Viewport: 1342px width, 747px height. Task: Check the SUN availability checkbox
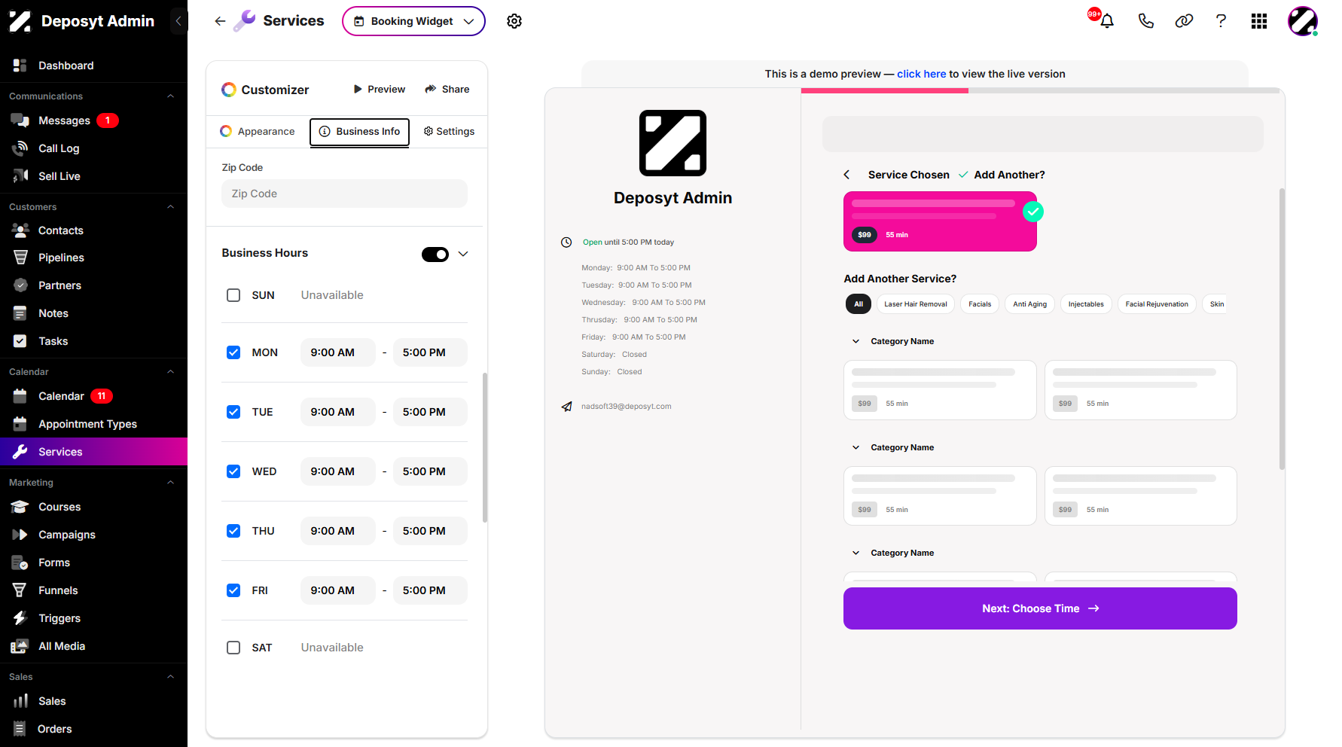tap(233, 295)
